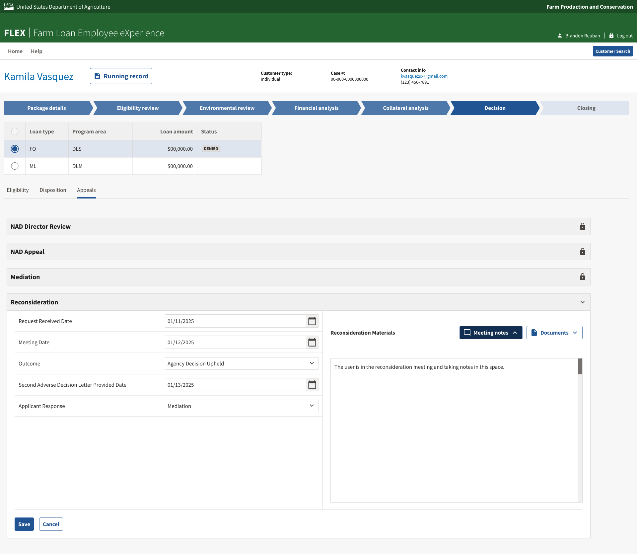Screen dimensions: 637x554
Task: Open calendar for Second Adverse Decision Letter date
Action: pos(312,385)
